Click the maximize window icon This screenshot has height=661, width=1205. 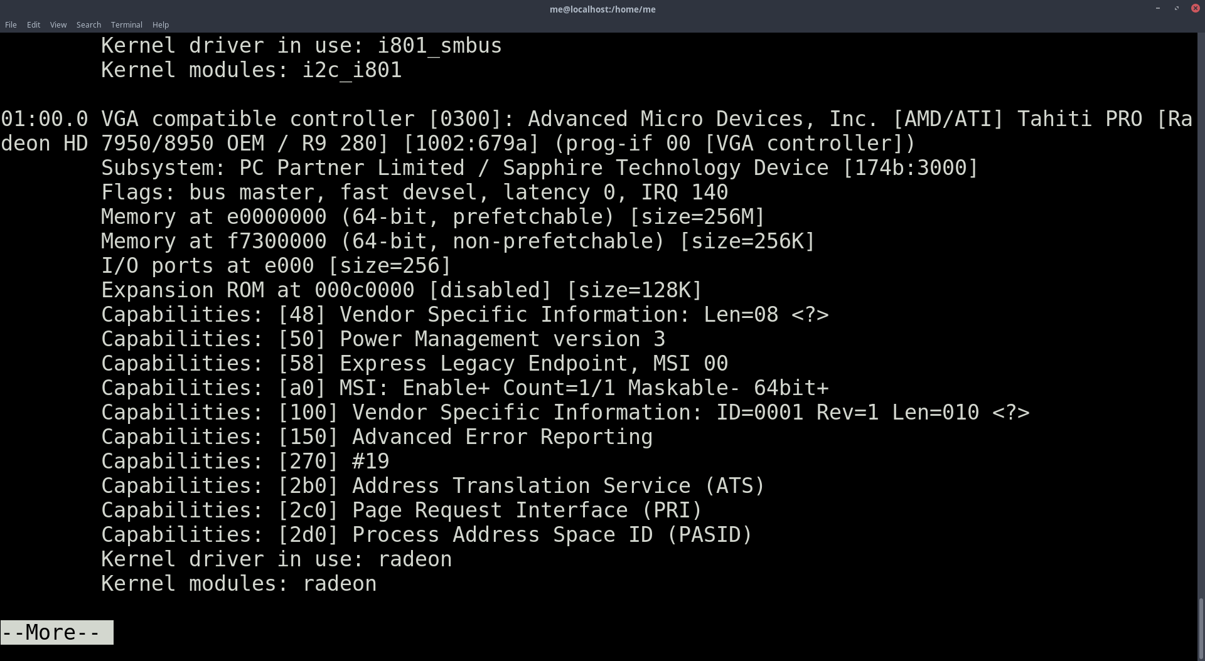pyautogui.click(x=1176, y=9)
